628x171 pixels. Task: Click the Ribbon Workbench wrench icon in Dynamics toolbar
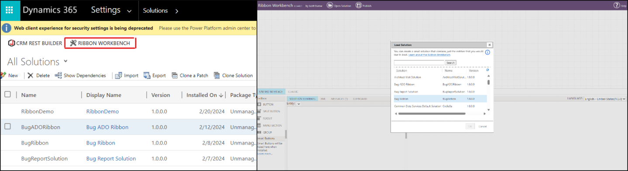[73, 43]
